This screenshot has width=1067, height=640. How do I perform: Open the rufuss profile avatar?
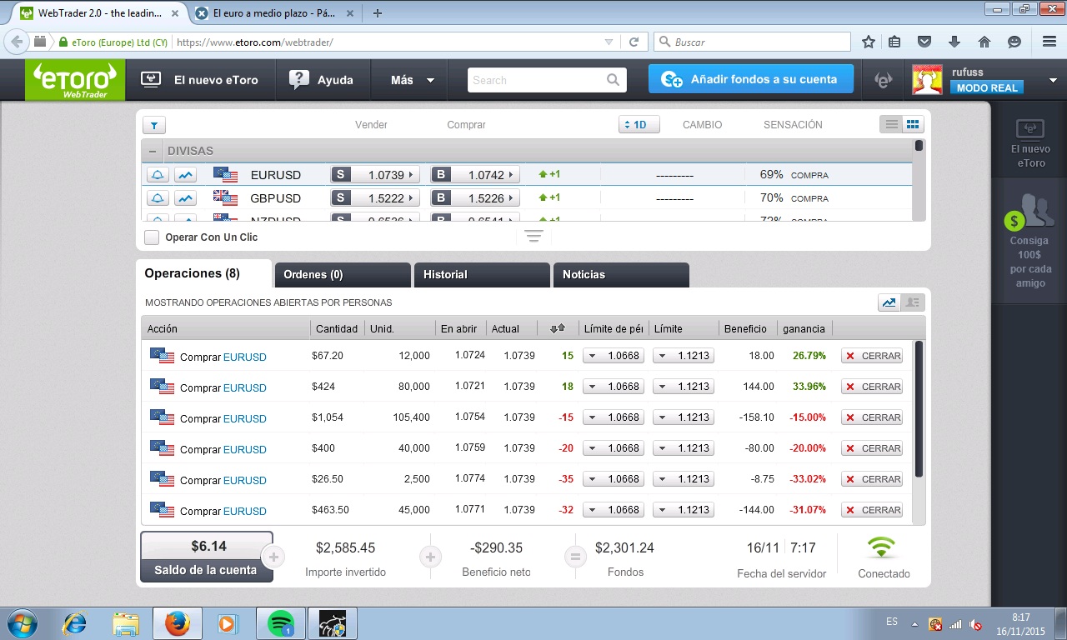(x=928, y=80)
